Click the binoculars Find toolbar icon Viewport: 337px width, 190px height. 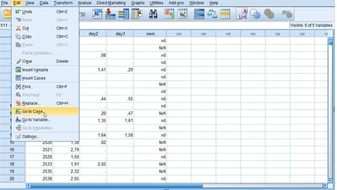[x=153, y=14]
